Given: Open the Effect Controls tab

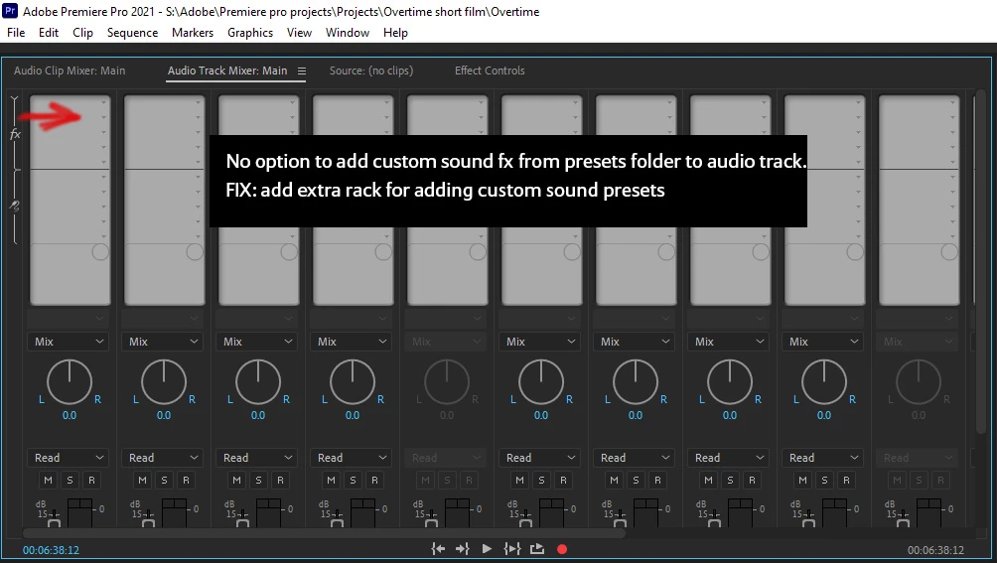Looking at the screenshot, I should click(x=490, y=70).
